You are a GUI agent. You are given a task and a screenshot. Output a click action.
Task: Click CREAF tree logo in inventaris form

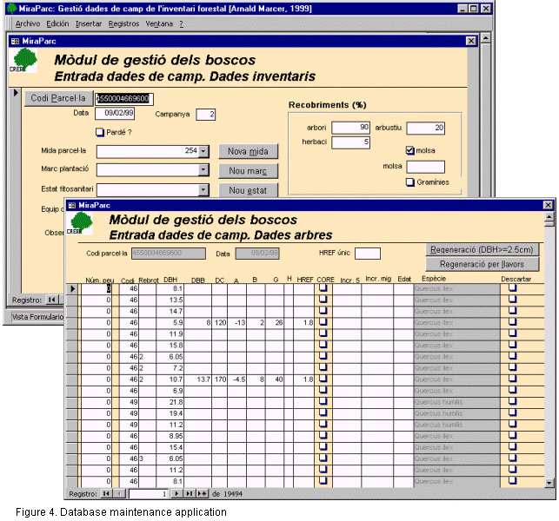coord(23,60)
